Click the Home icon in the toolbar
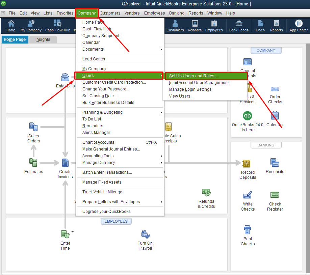 (11, 26)
